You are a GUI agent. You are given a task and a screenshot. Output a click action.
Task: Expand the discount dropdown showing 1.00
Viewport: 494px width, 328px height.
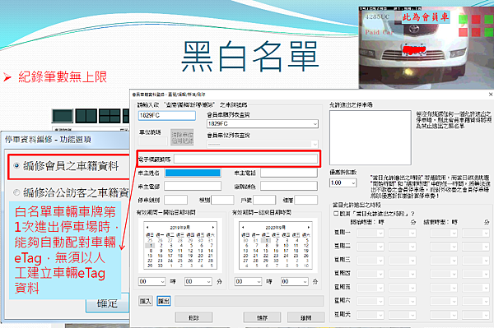coord(343,182)
